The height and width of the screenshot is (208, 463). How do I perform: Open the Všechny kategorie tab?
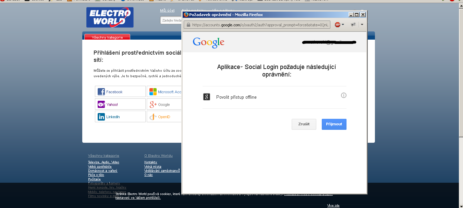coord(107,37)
